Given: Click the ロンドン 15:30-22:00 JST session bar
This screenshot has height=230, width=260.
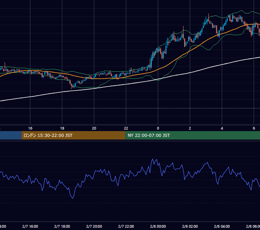Looking at the screenshot, I should [73, 135].
